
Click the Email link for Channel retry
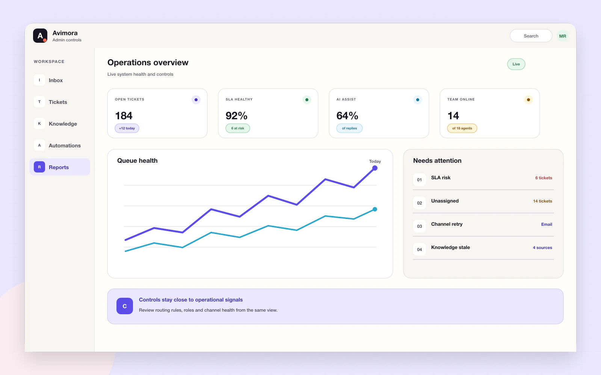point(547,224)
